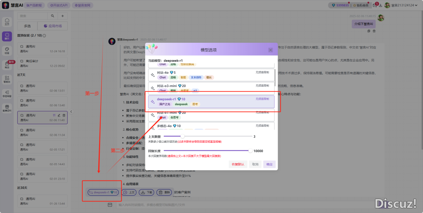This screenshot has height=213, width=423.
Task: Open the sidebar icon with 新年 badge
Action: click(x=7, y=65)
